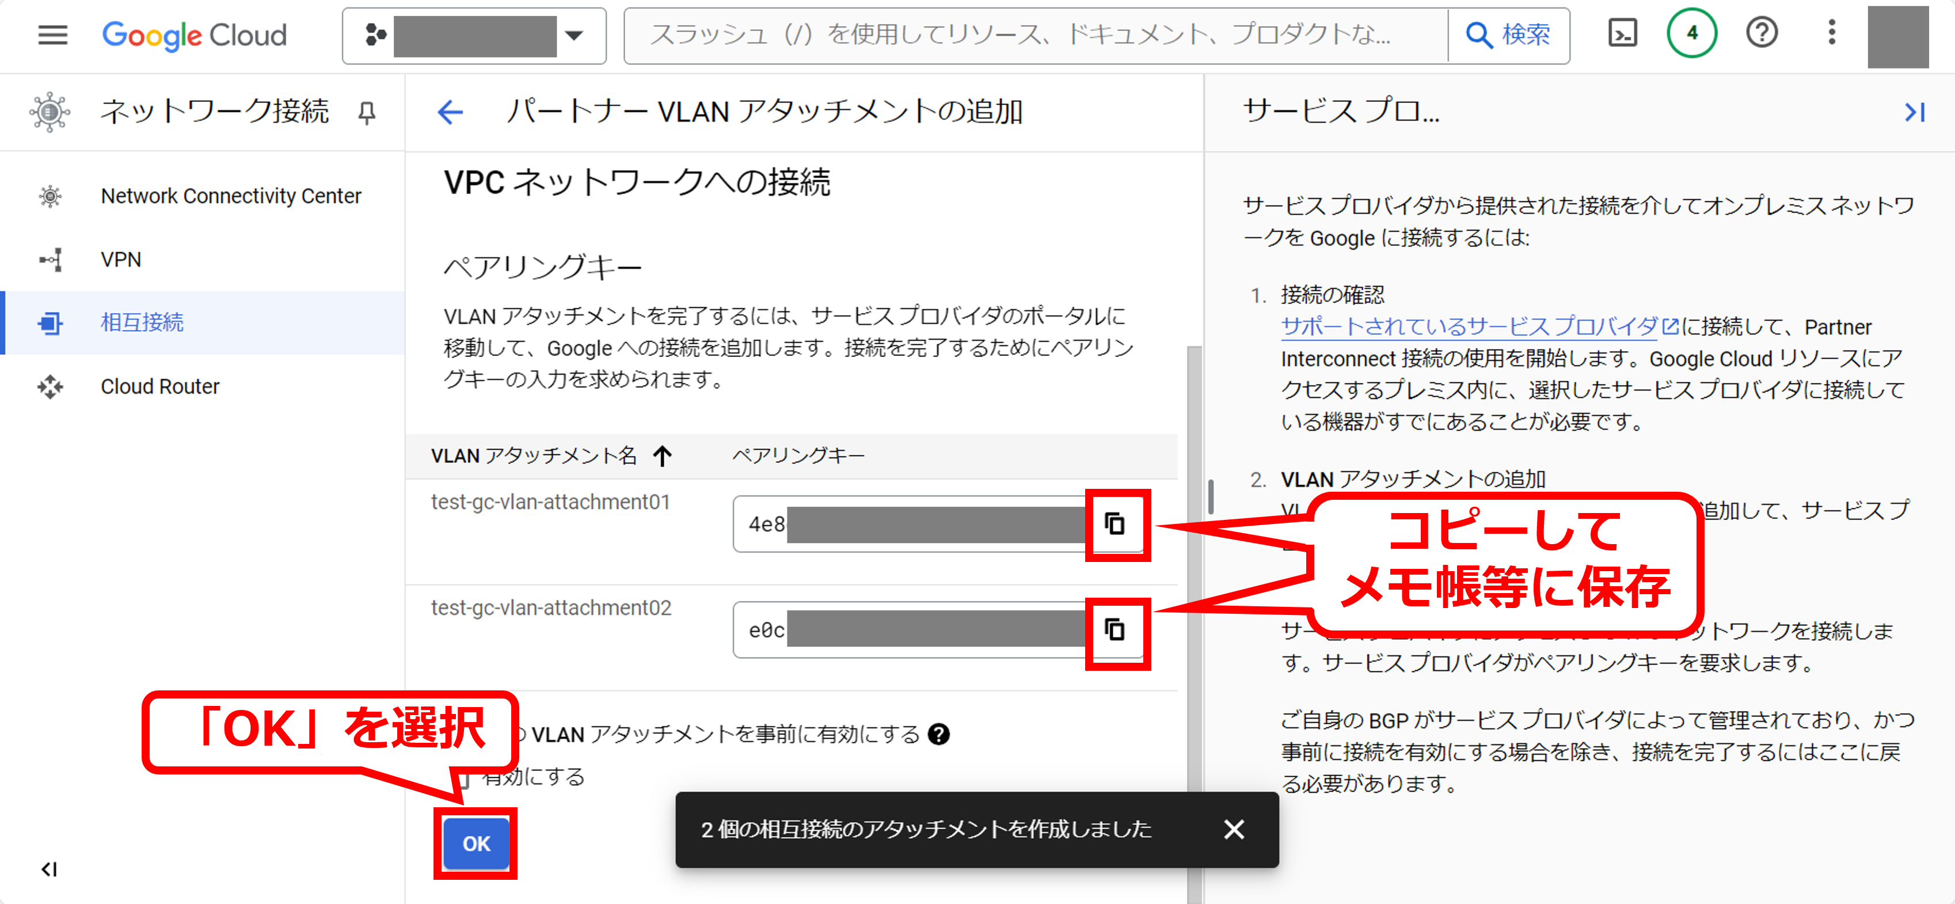This screenshot has width=1955, height=904.
Task: Open Cloud Router in sidebar
Action: (159, 387)
